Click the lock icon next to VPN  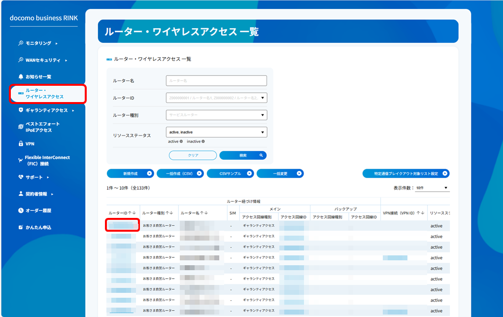click(x=21, y=144)
